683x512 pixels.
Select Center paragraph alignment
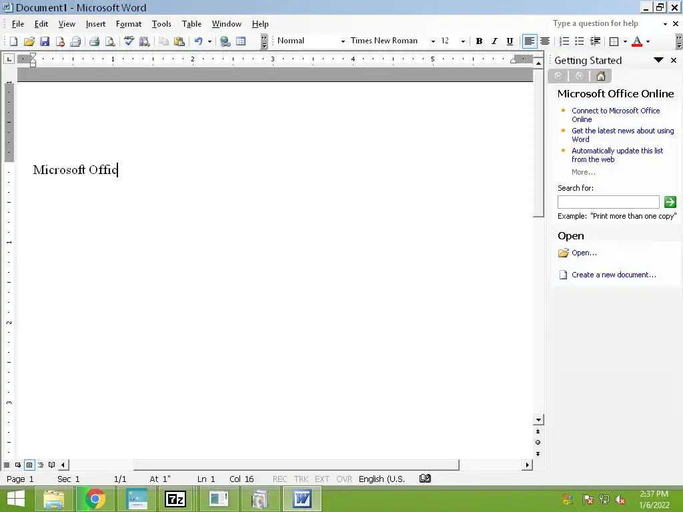click(545, 41)
